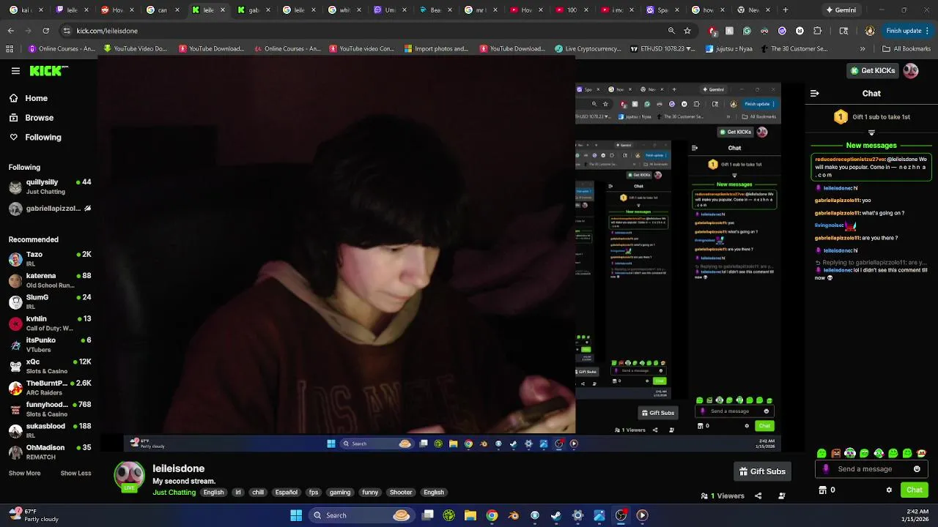Go back in browser history
The width and height of the screenshot is (938, 527).
coord(10,31)
